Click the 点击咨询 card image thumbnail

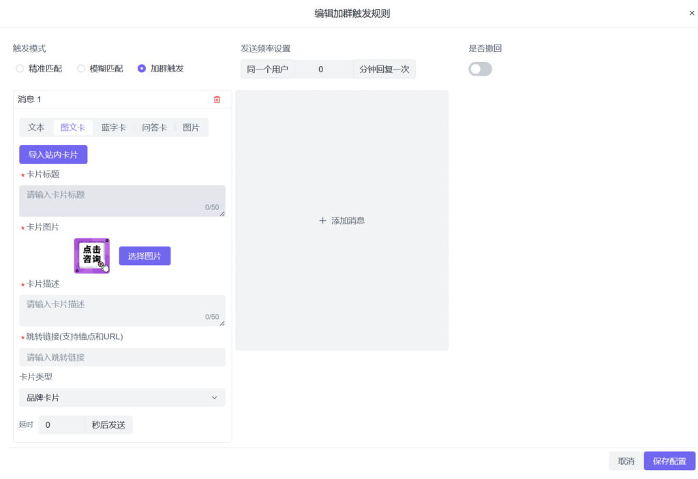(x=92, y=256)
